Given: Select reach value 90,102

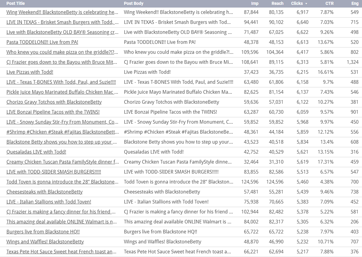Looking at the screenshot, I should tap(276, 22).
